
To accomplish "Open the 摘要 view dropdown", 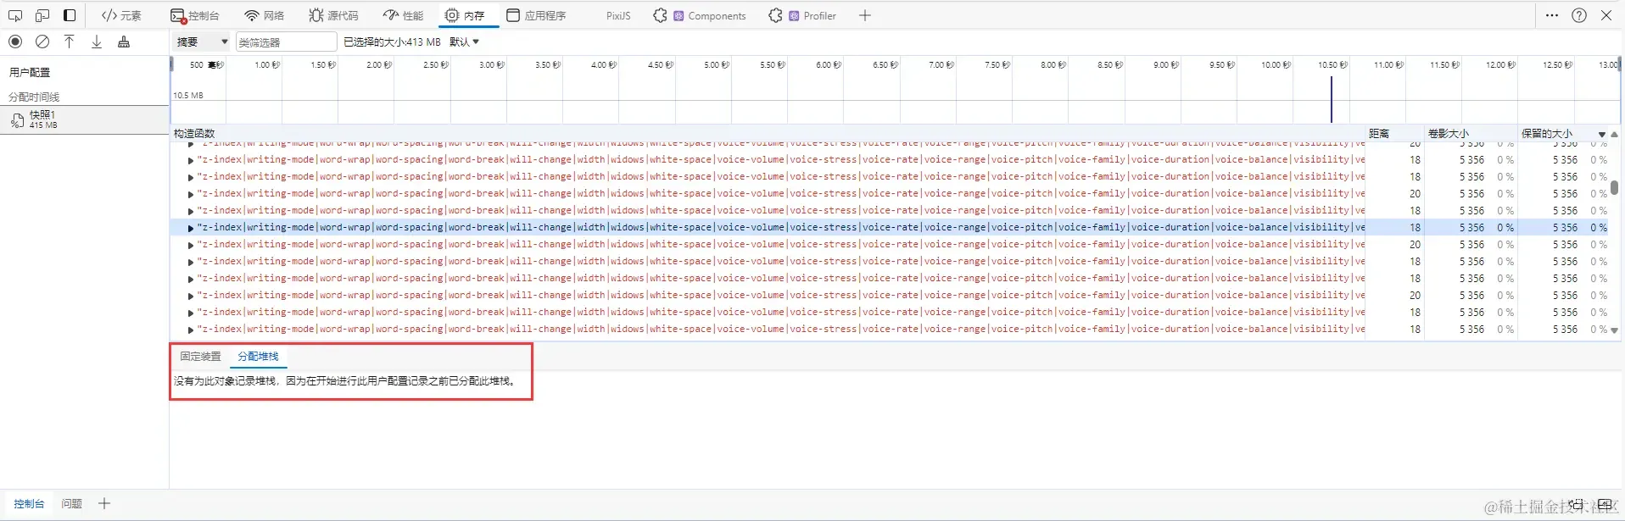I will pyautogui.click(x=202, y=42).
